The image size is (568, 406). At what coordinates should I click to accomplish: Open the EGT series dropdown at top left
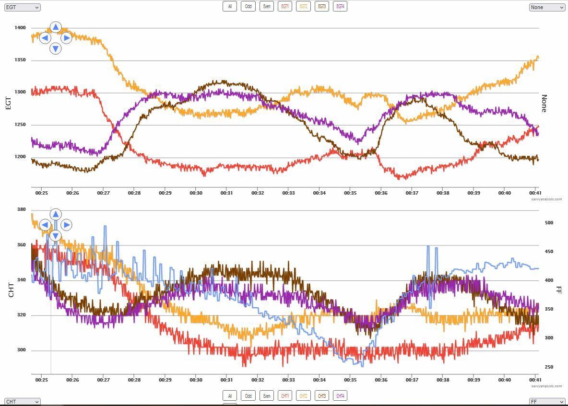[x=22, y=7]
